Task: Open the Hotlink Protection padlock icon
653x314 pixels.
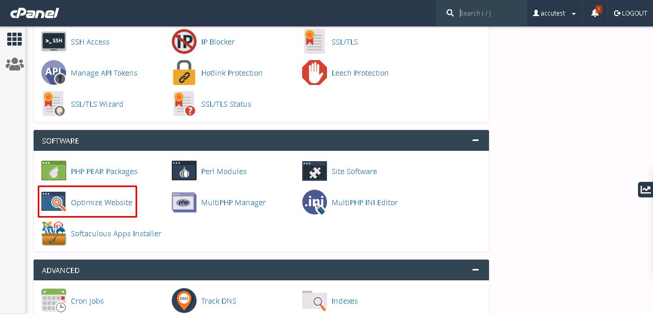Action: [184, 73]
